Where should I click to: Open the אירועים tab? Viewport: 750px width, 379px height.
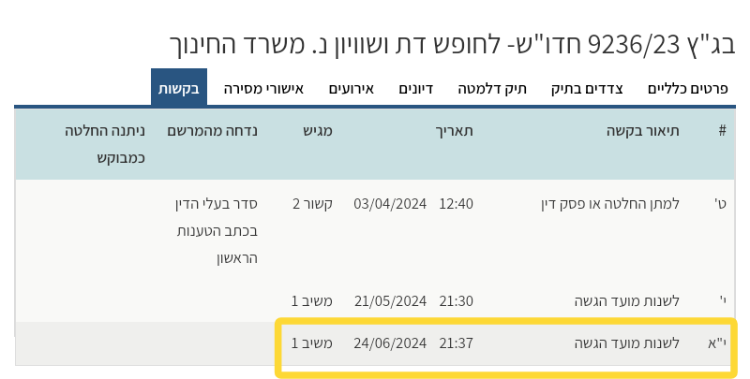[351, 90]
